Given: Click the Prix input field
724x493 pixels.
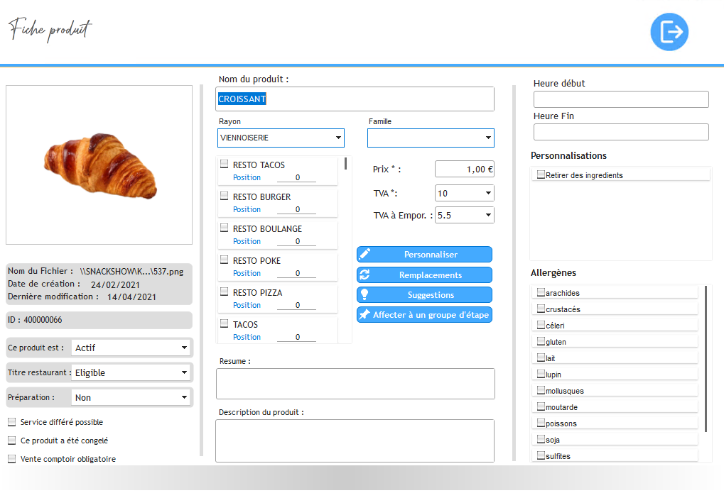Looking at the screenshot, I should 464,169.
